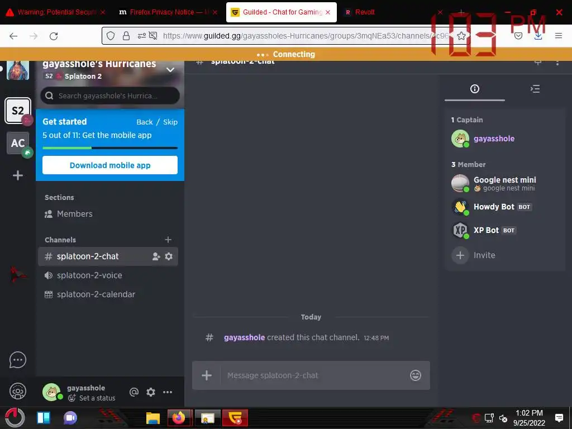Open the top server avatar thumbnail

click(x=17, y=70)
